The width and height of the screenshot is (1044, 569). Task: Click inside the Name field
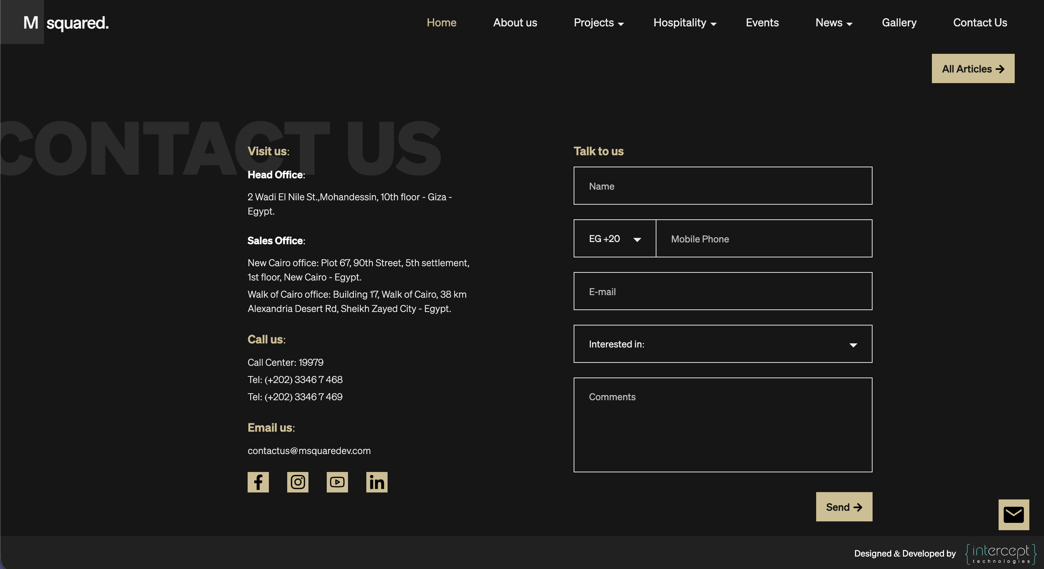point(723,186)
